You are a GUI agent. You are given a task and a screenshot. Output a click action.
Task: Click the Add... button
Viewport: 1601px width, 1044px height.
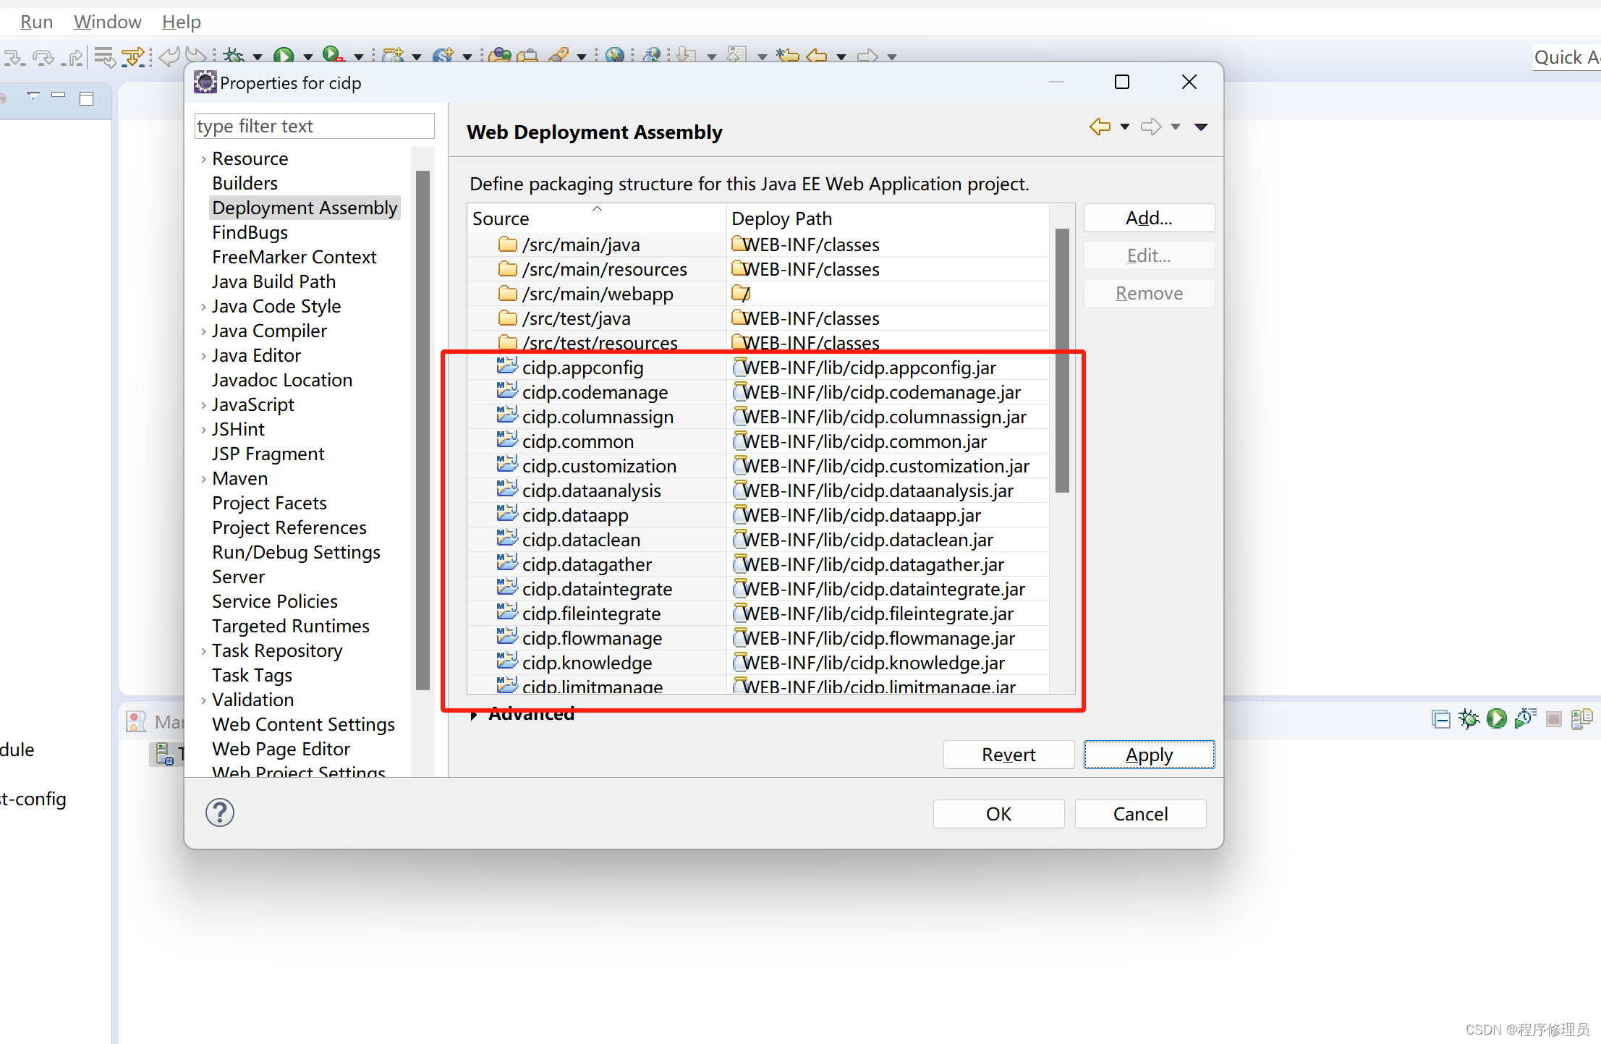tap(1149, 218)
